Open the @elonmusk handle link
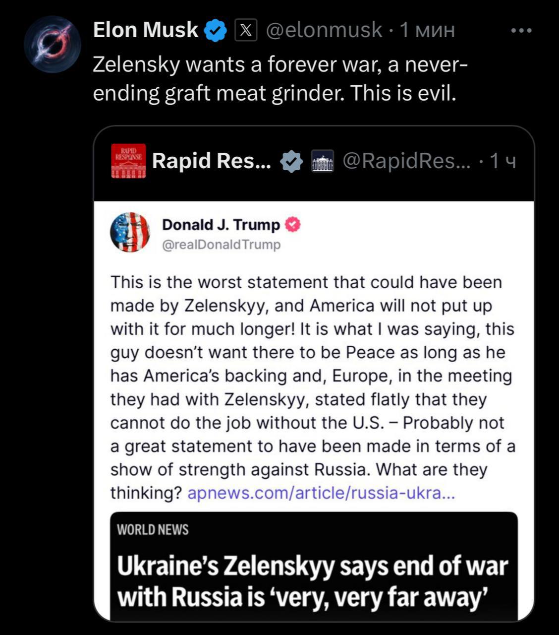Image resolution: width=559 pixels, height=635 pixels. coord(324,30)
